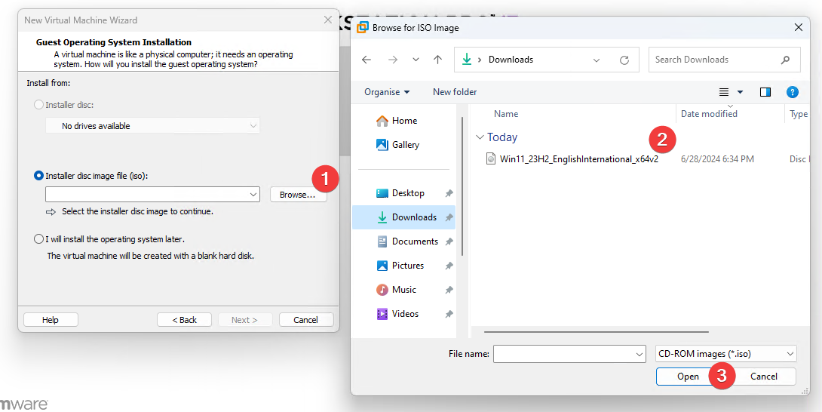The image size is (822, 412).
Task: Click the search magnifier icon
Action: pos(785,60)
